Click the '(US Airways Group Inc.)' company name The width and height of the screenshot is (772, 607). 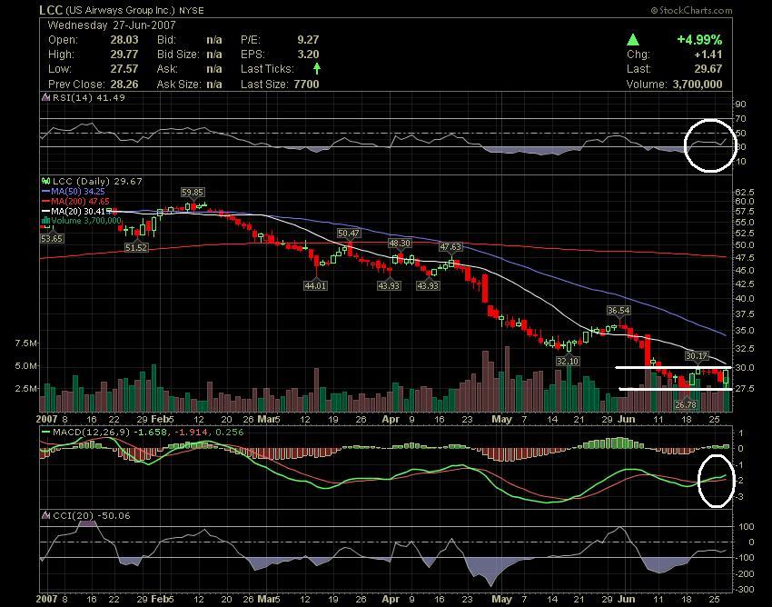tap(120, 10)
